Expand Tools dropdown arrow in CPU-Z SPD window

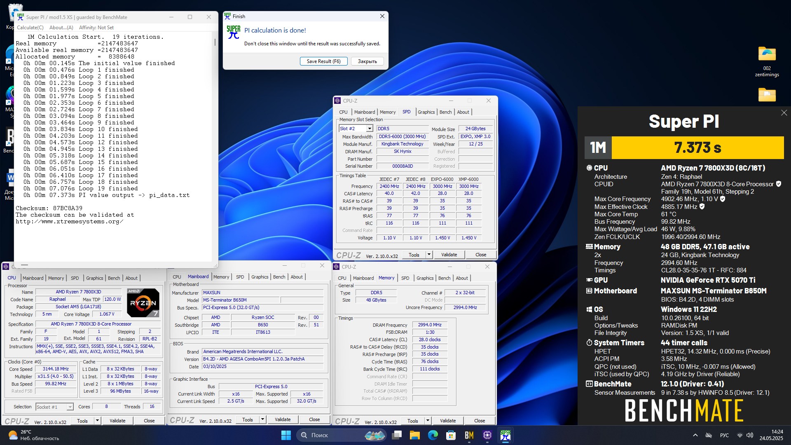(429, 255)
